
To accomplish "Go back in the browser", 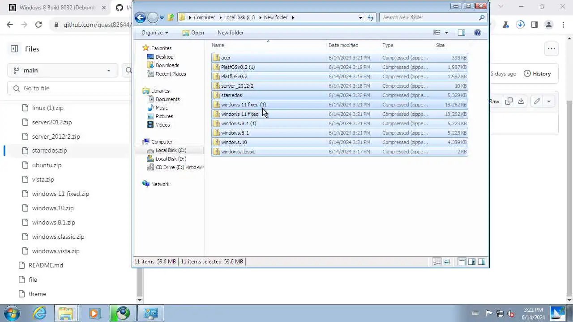I will click(10, 25).
